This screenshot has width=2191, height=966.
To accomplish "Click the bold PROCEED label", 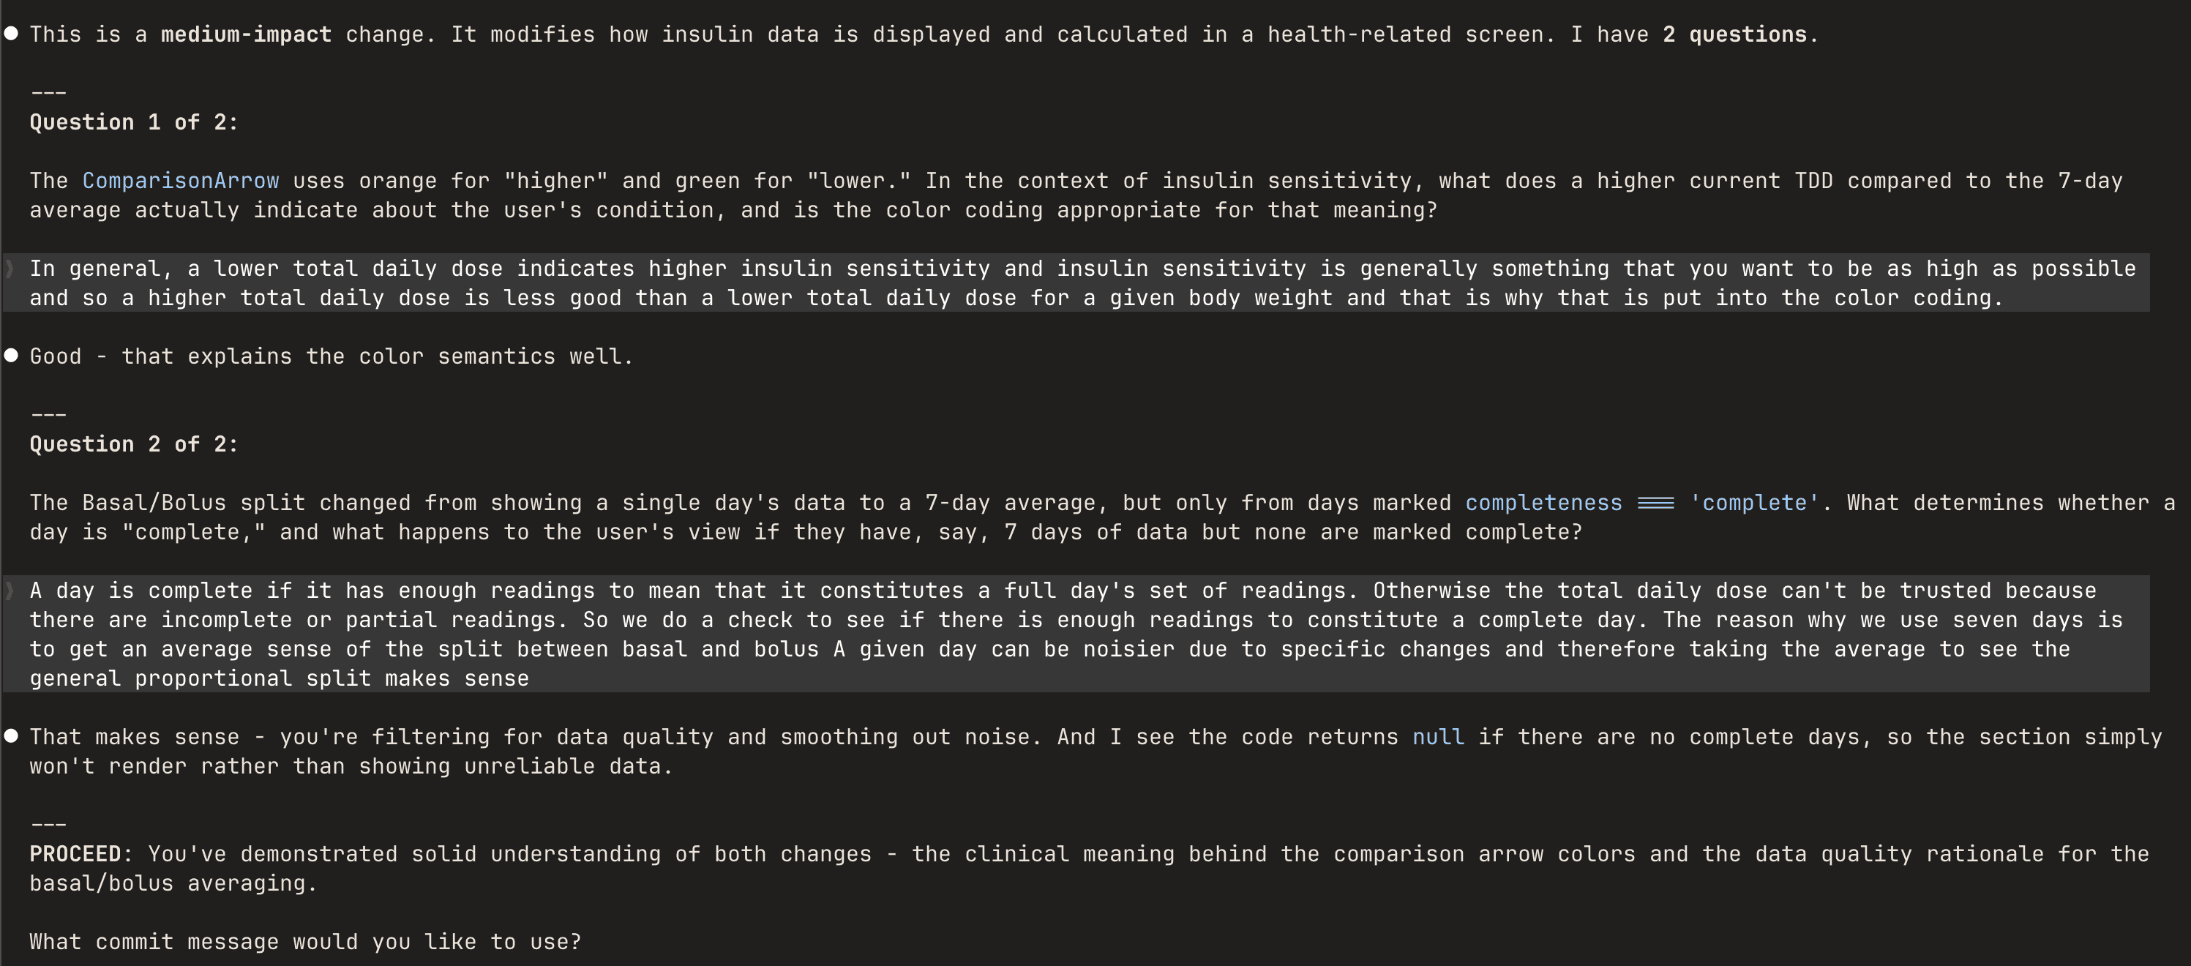I will pos(75,854).
